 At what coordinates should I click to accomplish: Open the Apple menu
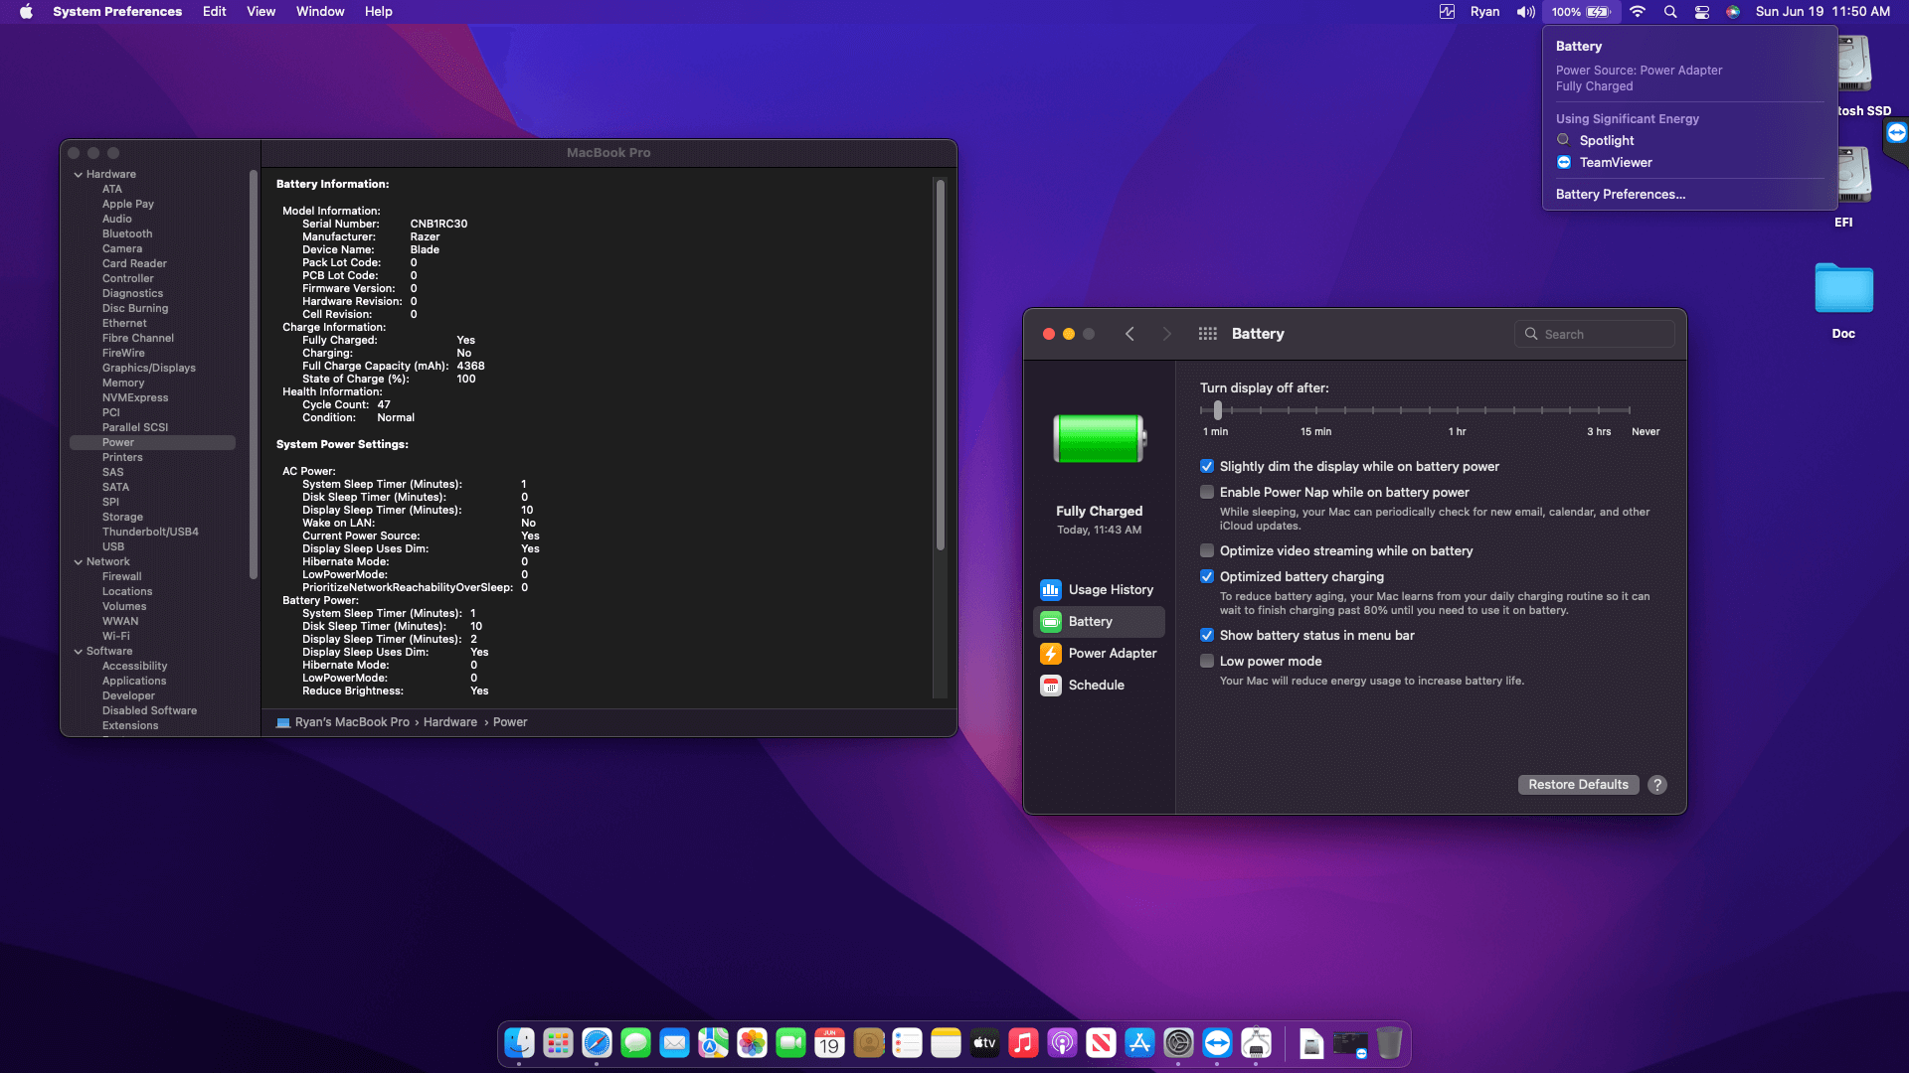click(26, 12)
